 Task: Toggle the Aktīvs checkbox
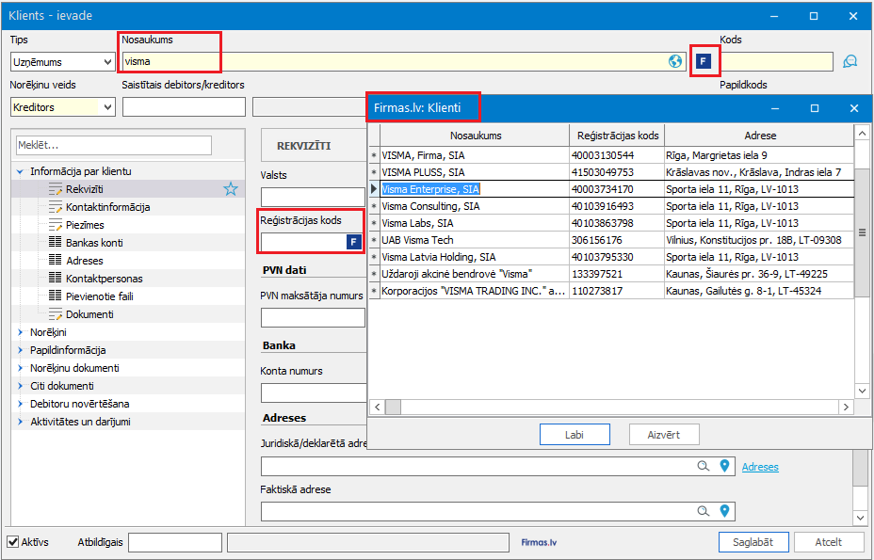[x=13, y=542]
